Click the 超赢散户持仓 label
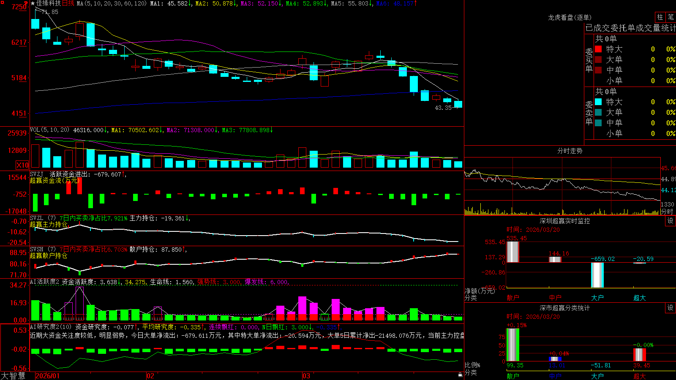 click(49, 255)
